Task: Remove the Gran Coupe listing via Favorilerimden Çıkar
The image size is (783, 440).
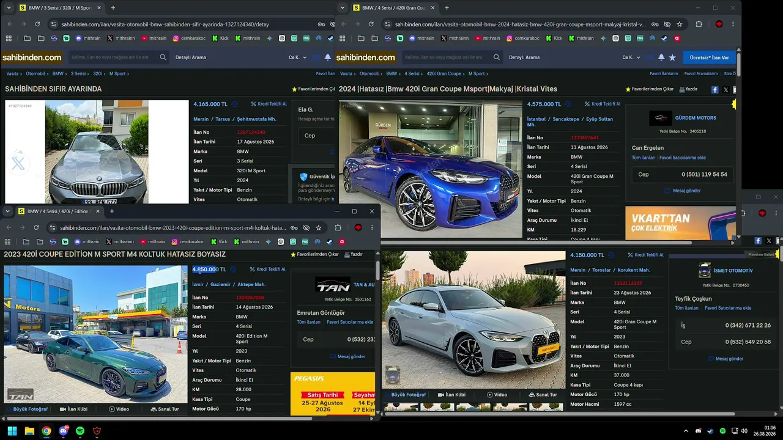Action: pos(650,89)
